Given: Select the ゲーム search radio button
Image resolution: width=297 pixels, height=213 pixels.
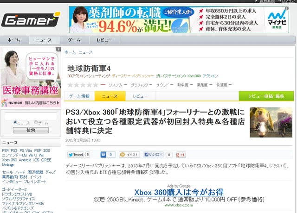Looking at the screenshot, I should (x=36, y=122).
